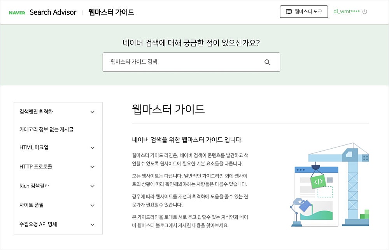
Task: Focus the 웹마스터 가이드 검색 input field
Action: pos(191,62)
